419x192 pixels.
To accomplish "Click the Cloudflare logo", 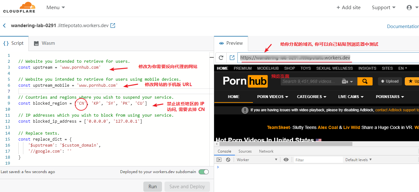I will point(19,7).
